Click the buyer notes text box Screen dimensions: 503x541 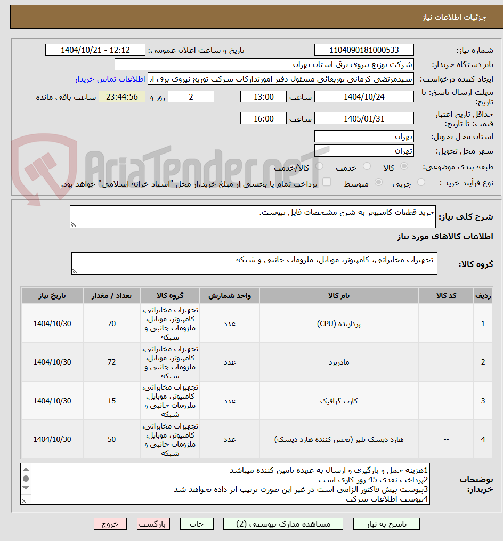[225, 484]
